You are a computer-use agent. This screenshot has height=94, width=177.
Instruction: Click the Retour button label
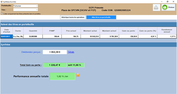click(171, 7)
